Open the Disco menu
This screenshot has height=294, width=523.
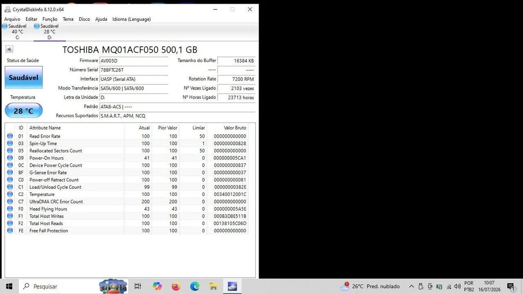pos(84,19)
